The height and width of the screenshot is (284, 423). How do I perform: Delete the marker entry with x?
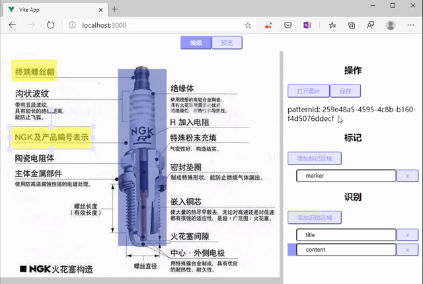[407, 176]
